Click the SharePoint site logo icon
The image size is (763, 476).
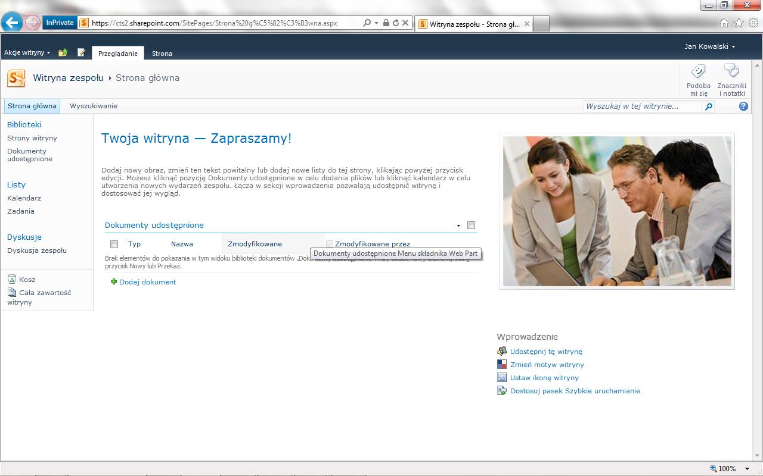pos(16,78)
